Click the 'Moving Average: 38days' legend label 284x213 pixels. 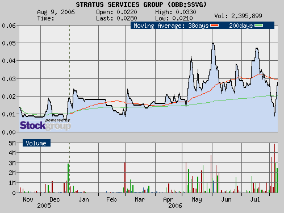tap(171, 26)
